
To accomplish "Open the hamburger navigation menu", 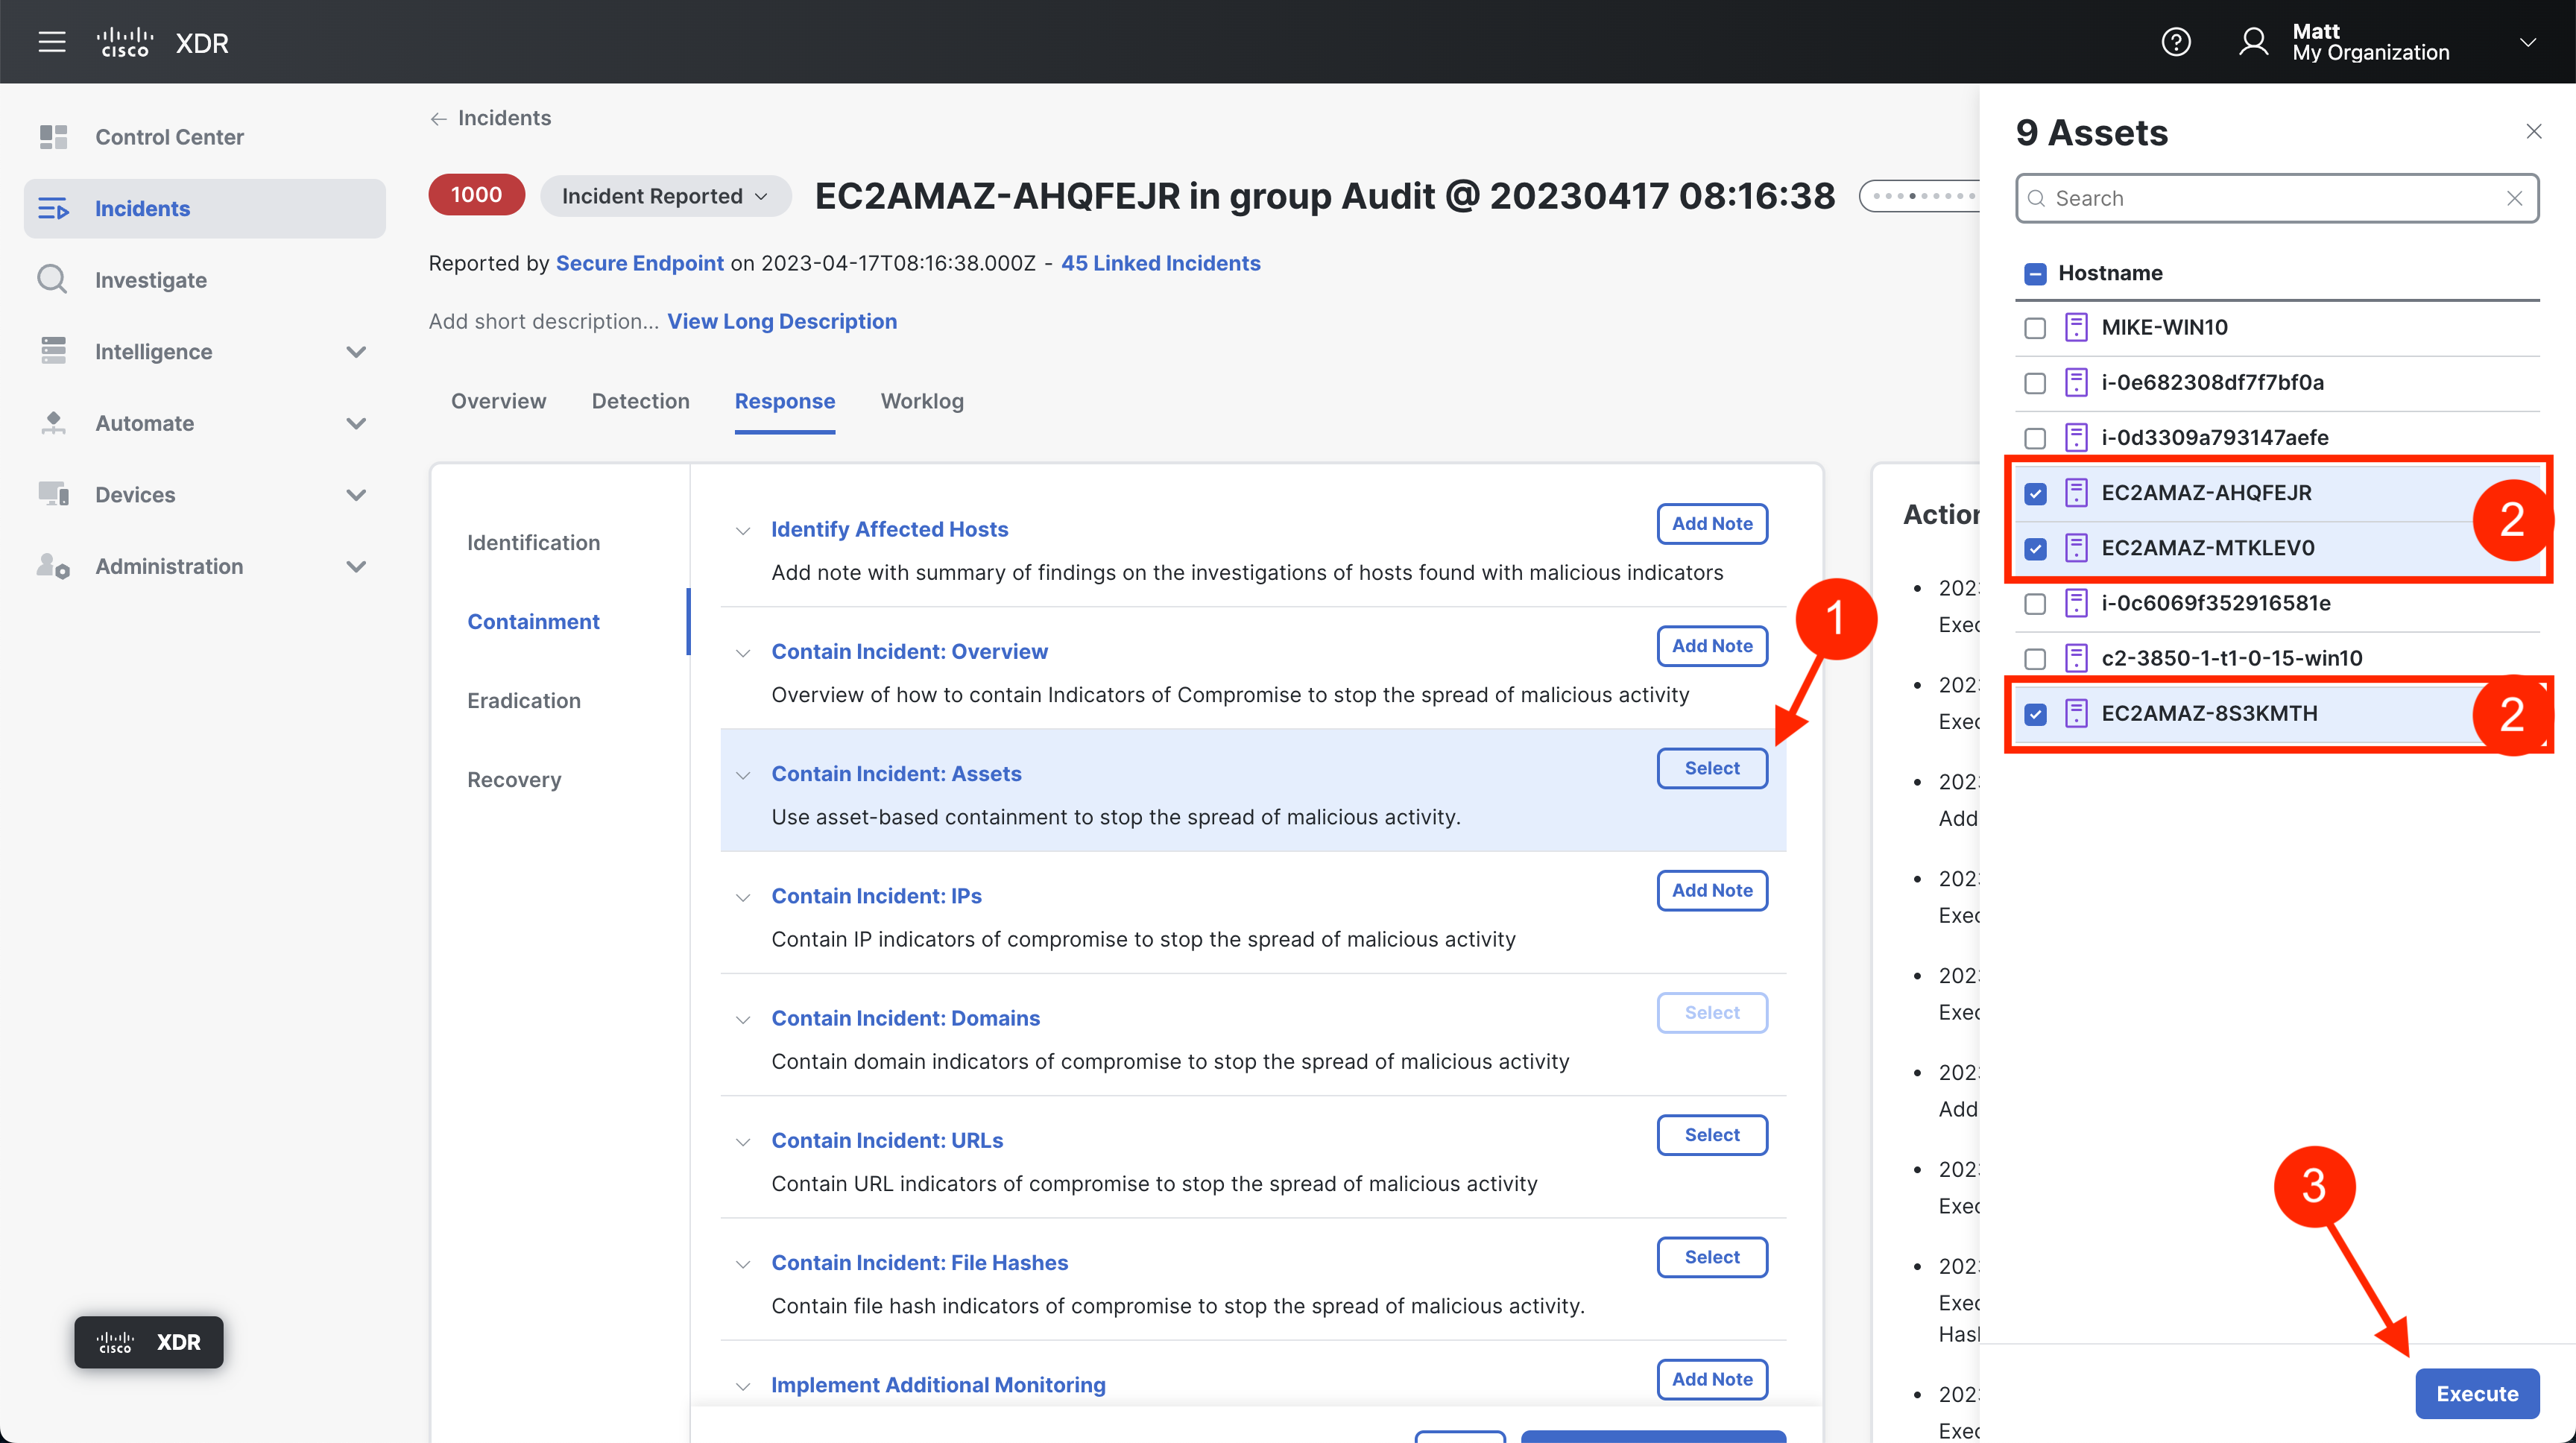I will coord(52,42).
